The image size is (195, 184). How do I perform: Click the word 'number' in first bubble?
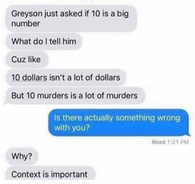pos(26,24)
